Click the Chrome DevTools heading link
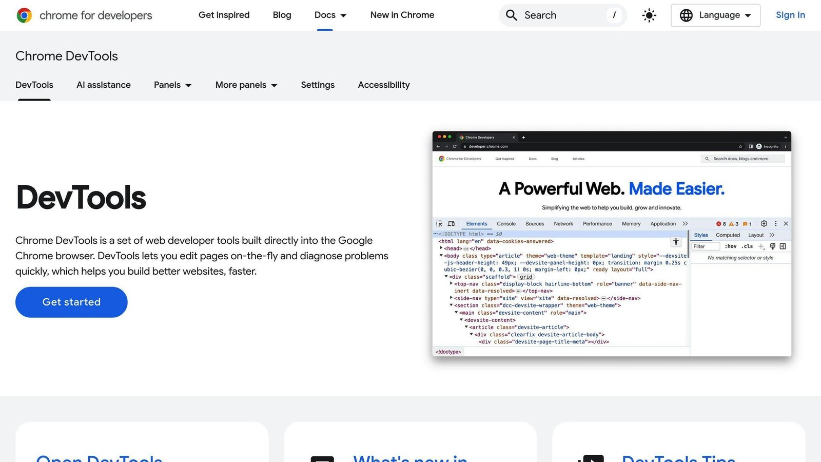This screenshot has height=462, width=821. coord(67,56)
